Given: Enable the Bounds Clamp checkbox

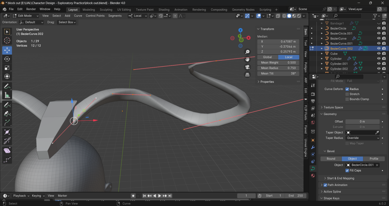Looking at the screenshot, I should click(x=347, y=99).
